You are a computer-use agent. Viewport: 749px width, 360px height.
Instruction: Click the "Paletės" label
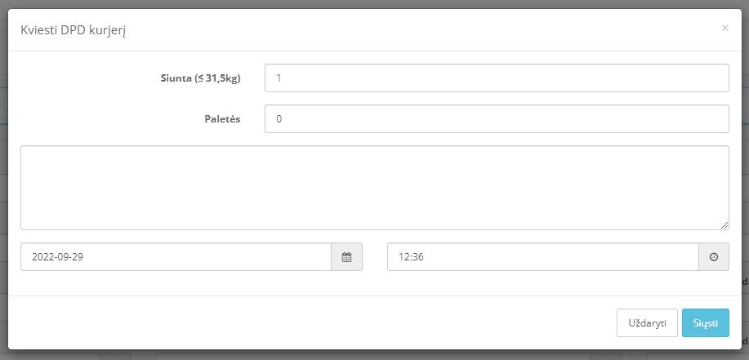pos(223,119)
